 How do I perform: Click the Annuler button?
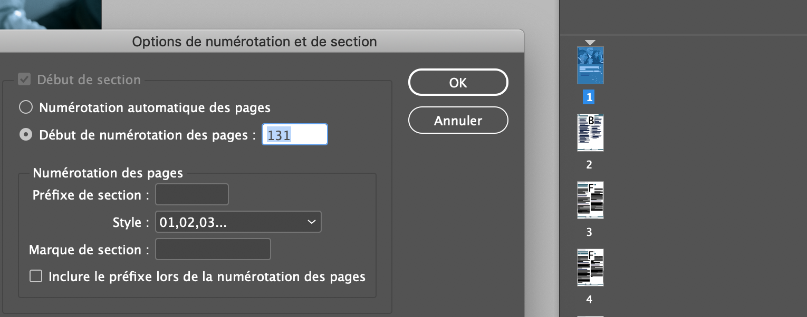click(458, 121)
